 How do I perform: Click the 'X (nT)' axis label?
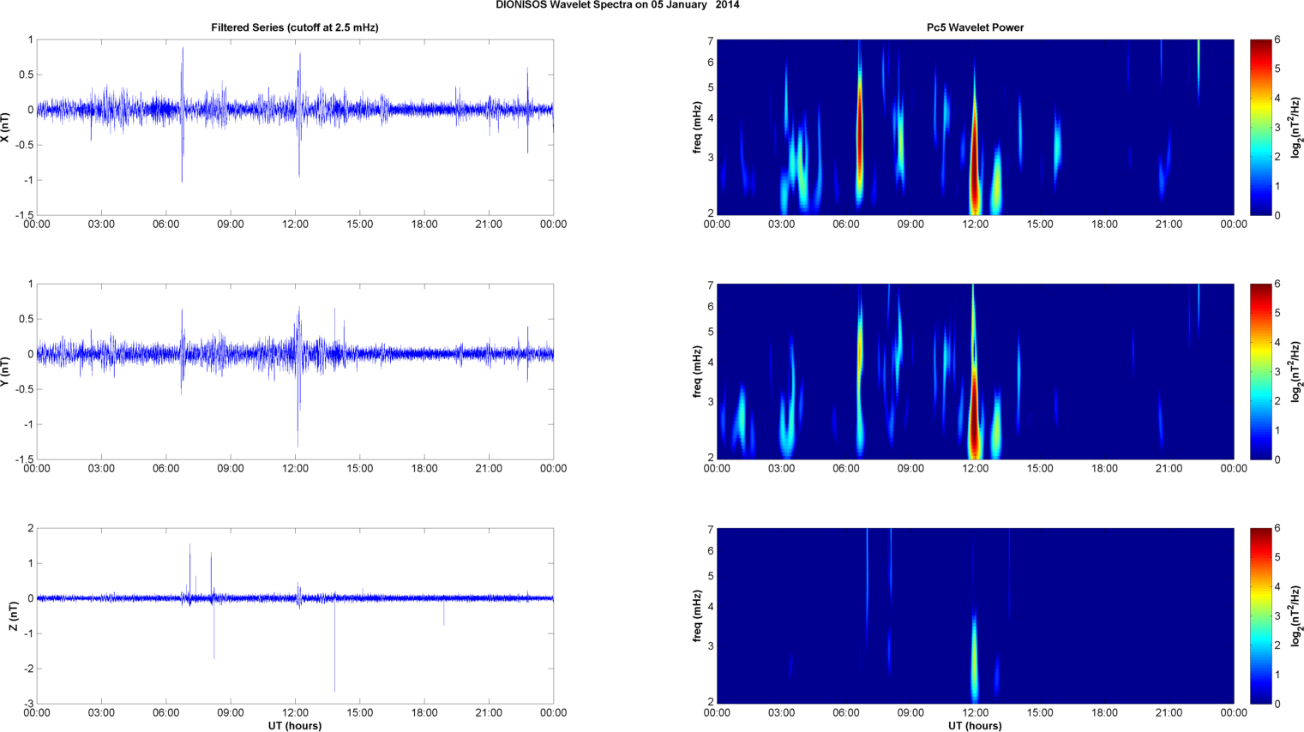click(5, 127)
